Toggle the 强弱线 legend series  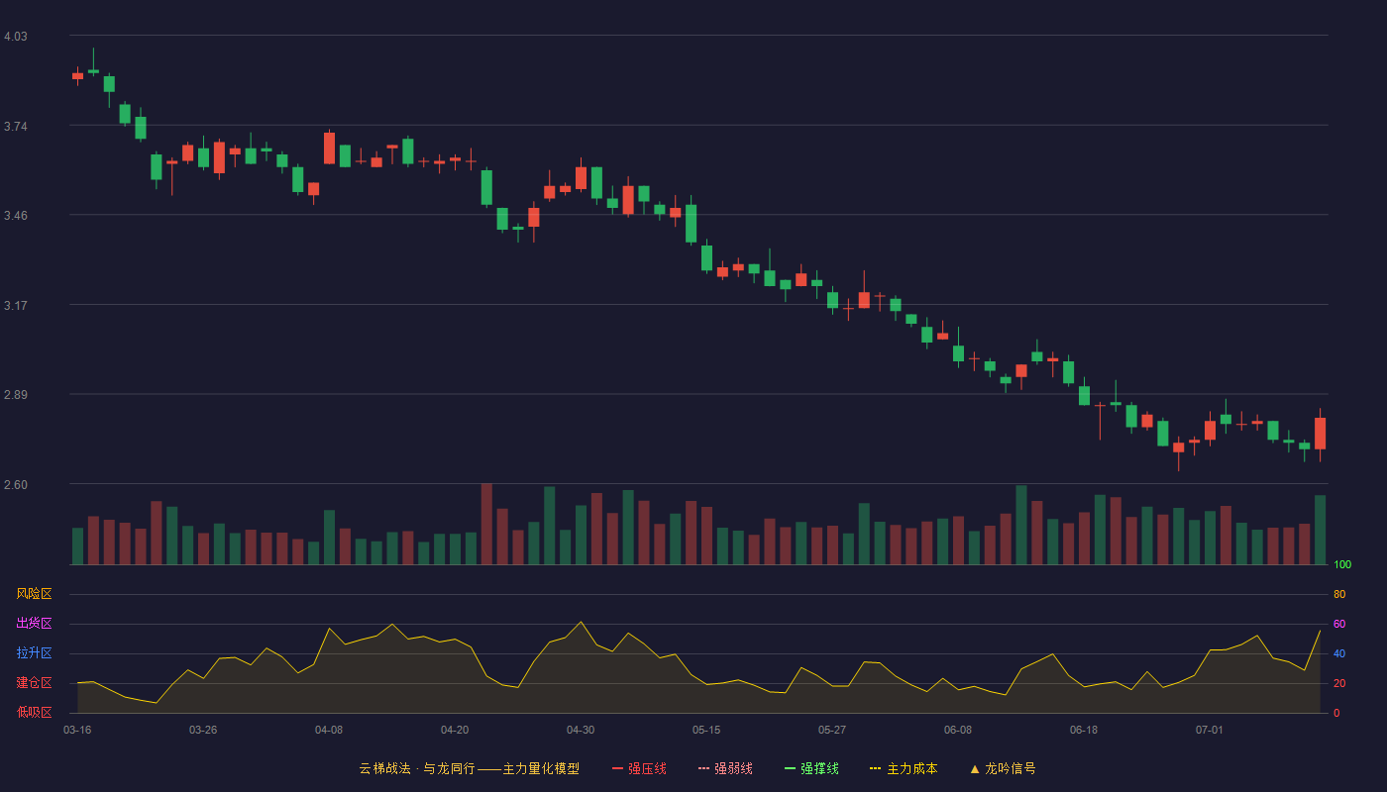point(725,768)
